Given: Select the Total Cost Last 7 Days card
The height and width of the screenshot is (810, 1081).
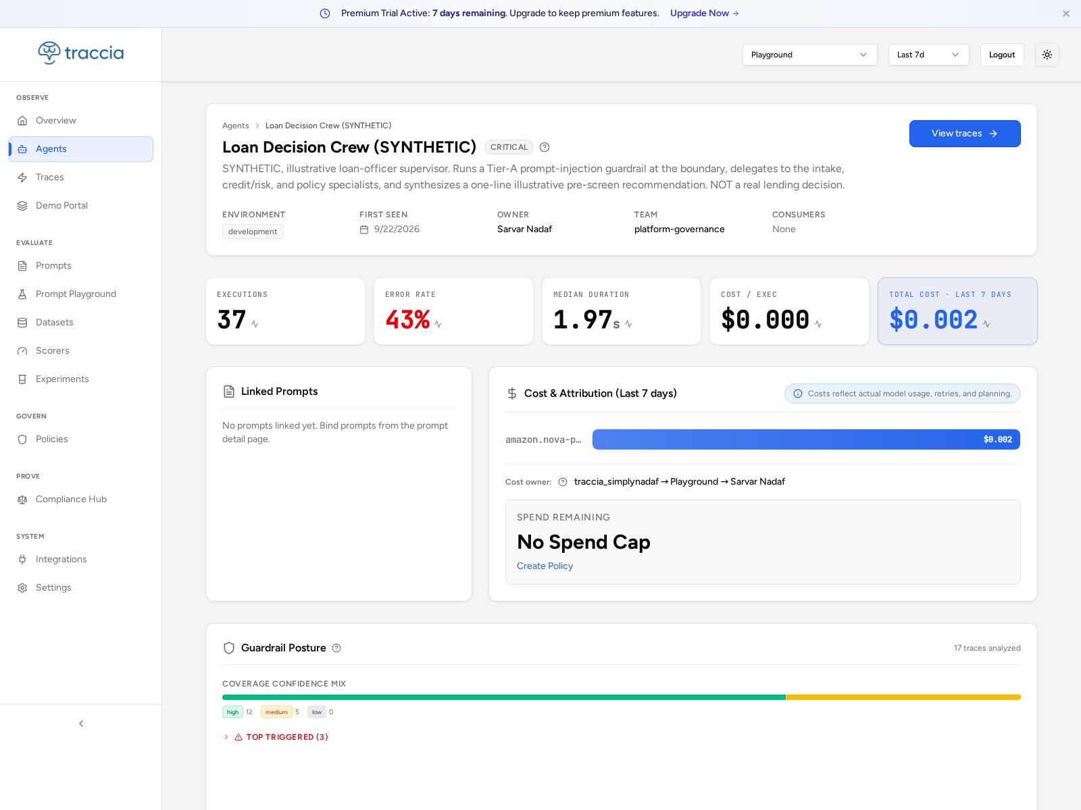Looking at the screenshot, I should pyautogui.click(x=957, y=311).
